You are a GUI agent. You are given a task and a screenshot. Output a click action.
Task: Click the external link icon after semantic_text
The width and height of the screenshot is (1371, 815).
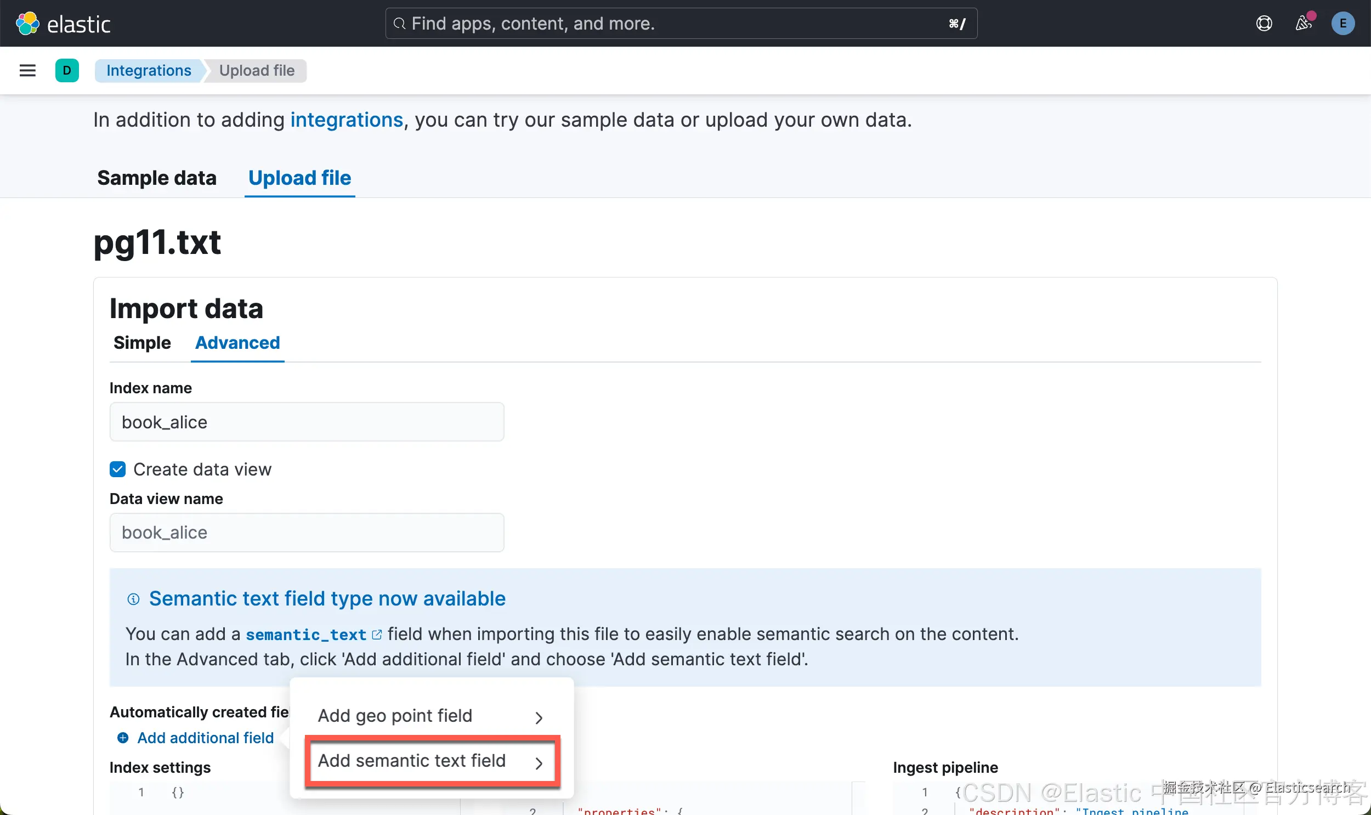point(377,635)
